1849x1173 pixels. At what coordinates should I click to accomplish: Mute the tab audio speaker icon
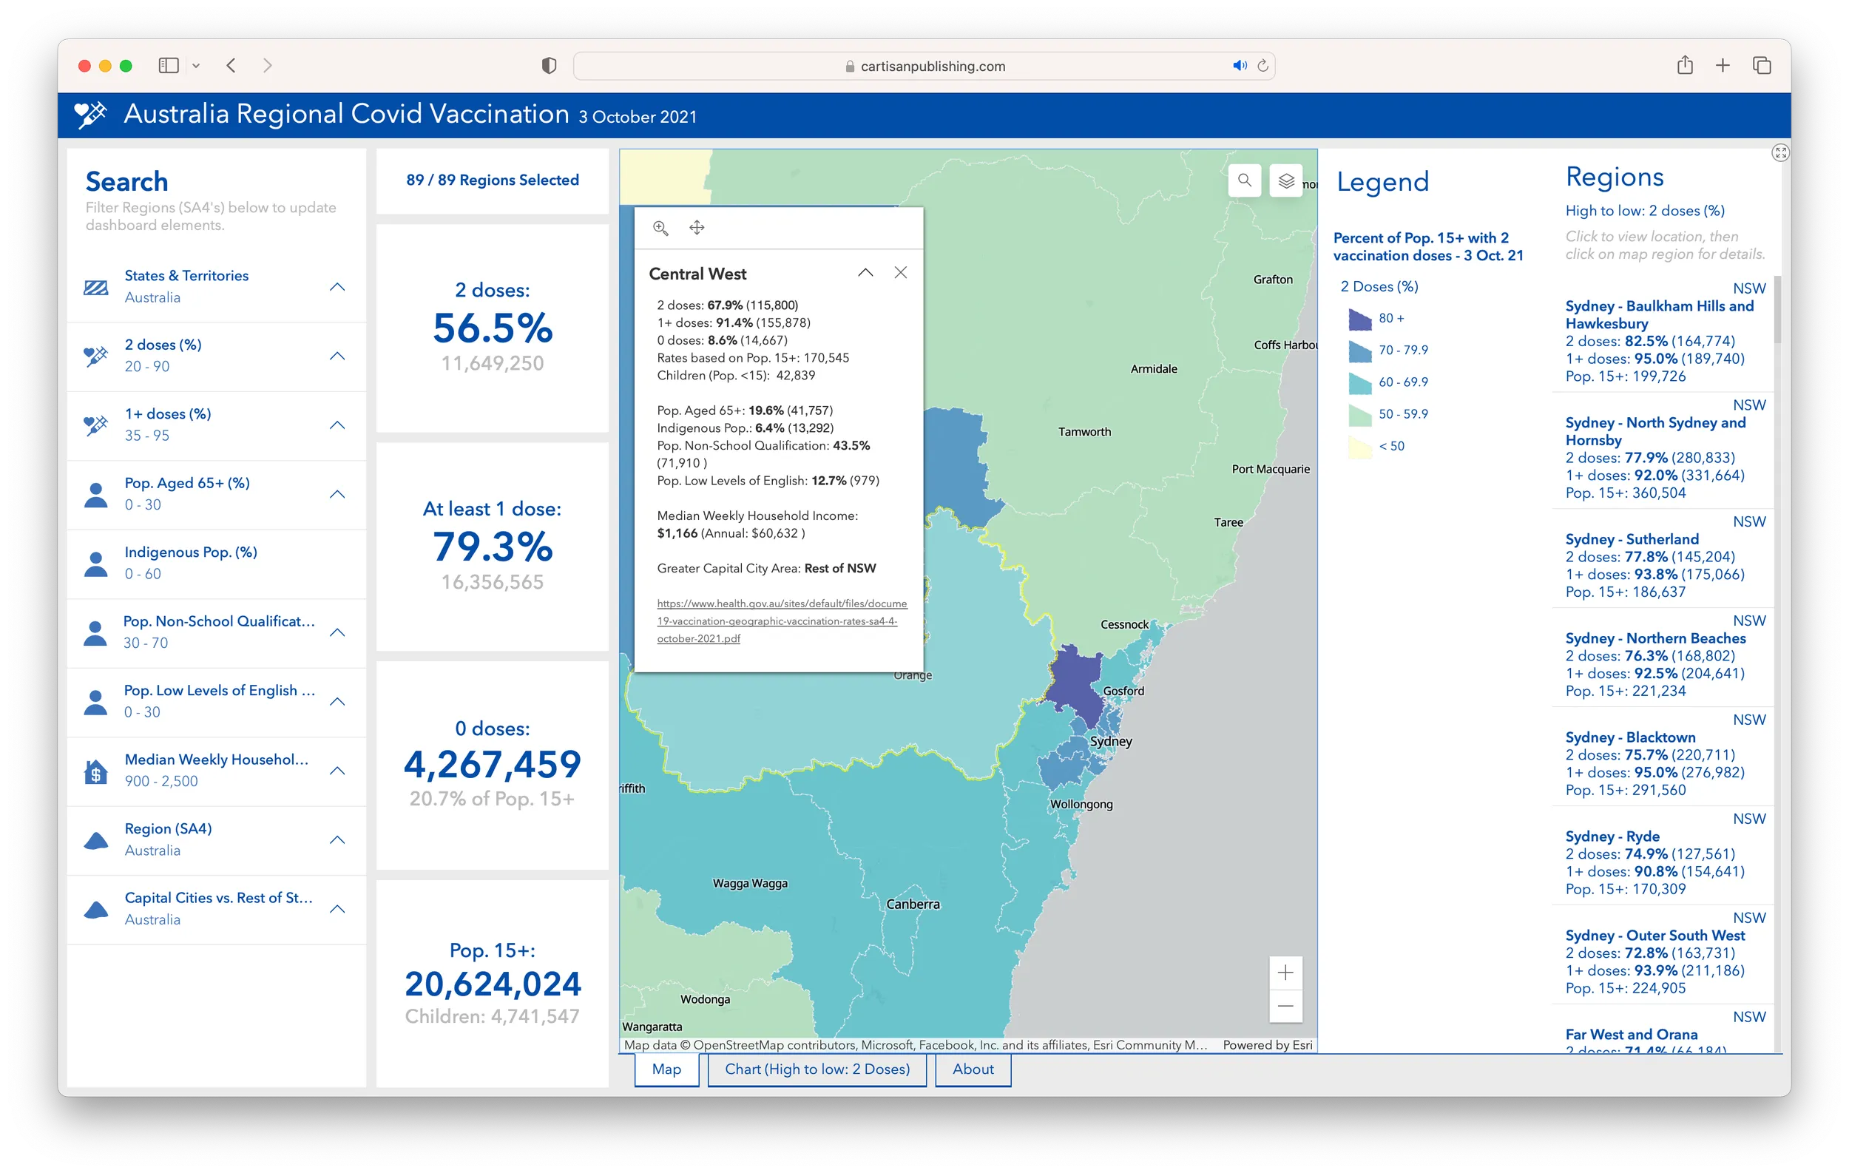(1239, 65)
